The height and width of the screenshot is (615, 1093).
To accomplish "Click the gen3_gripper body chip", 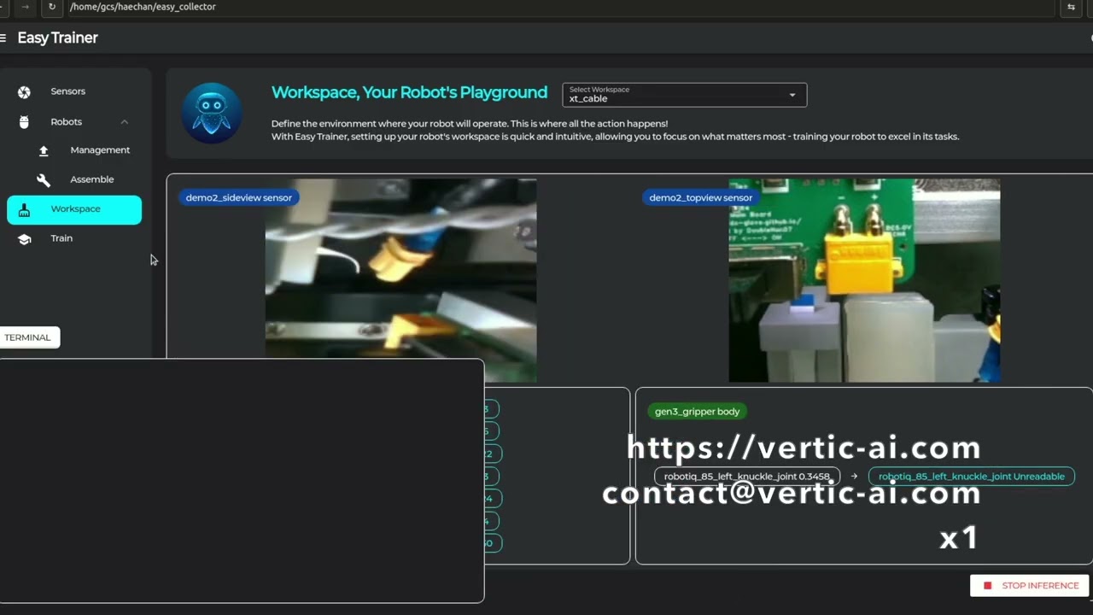I will pos(697,412).
